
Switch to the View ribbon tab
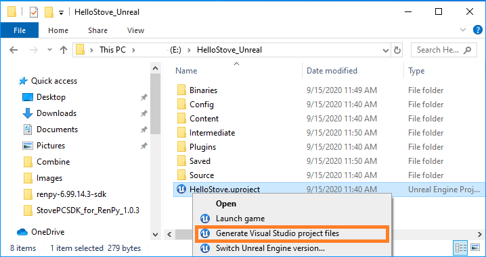click(135, 30)
